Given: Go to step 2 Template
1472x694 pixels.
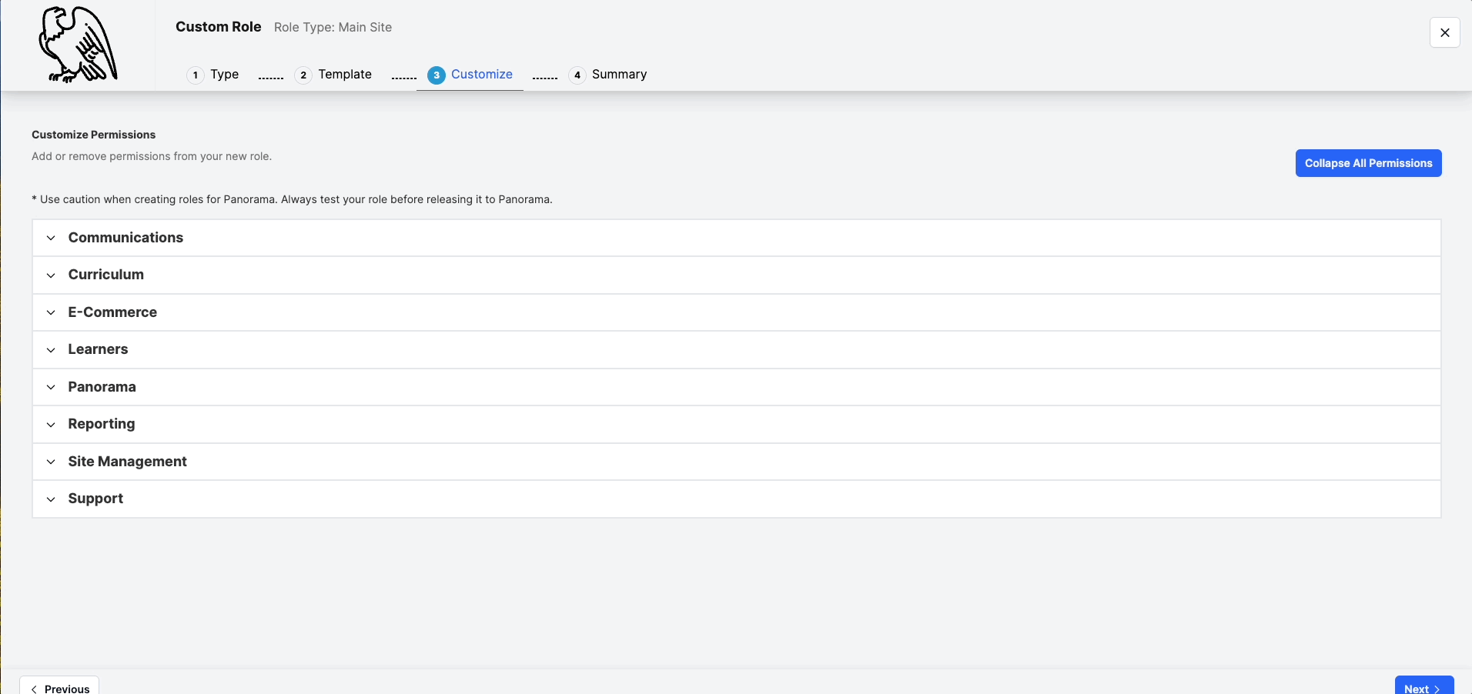Looking at the screenshot, I should 334,75.
